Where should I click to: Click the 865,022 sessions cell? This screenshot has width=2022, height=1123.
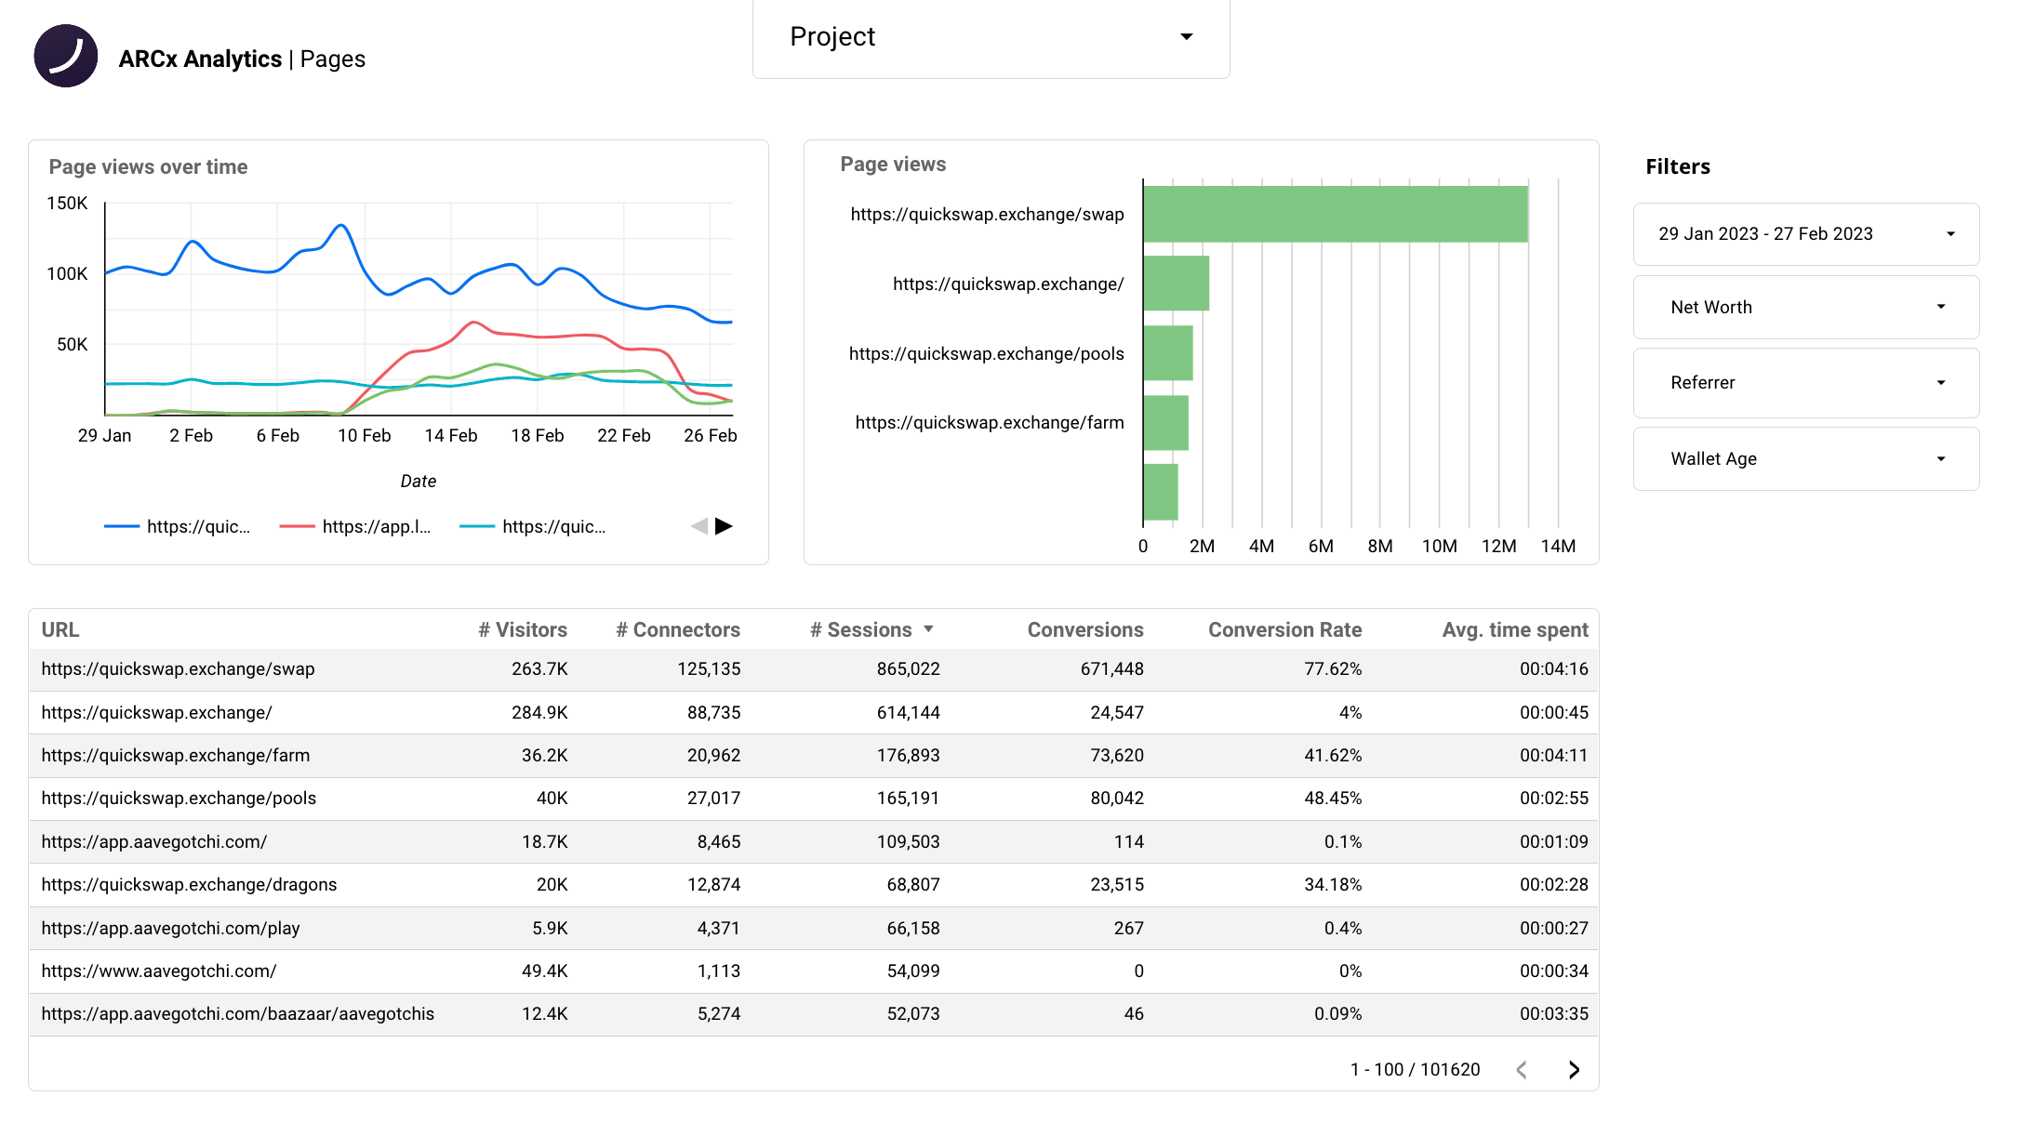[x=908, y=669]
